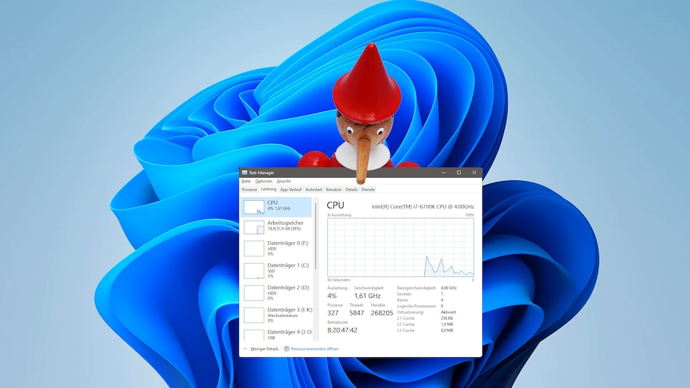This screenshot has height=388, width=690.
Task: Click the L1-Cache 256 KB value
Action: coord(447,318)
